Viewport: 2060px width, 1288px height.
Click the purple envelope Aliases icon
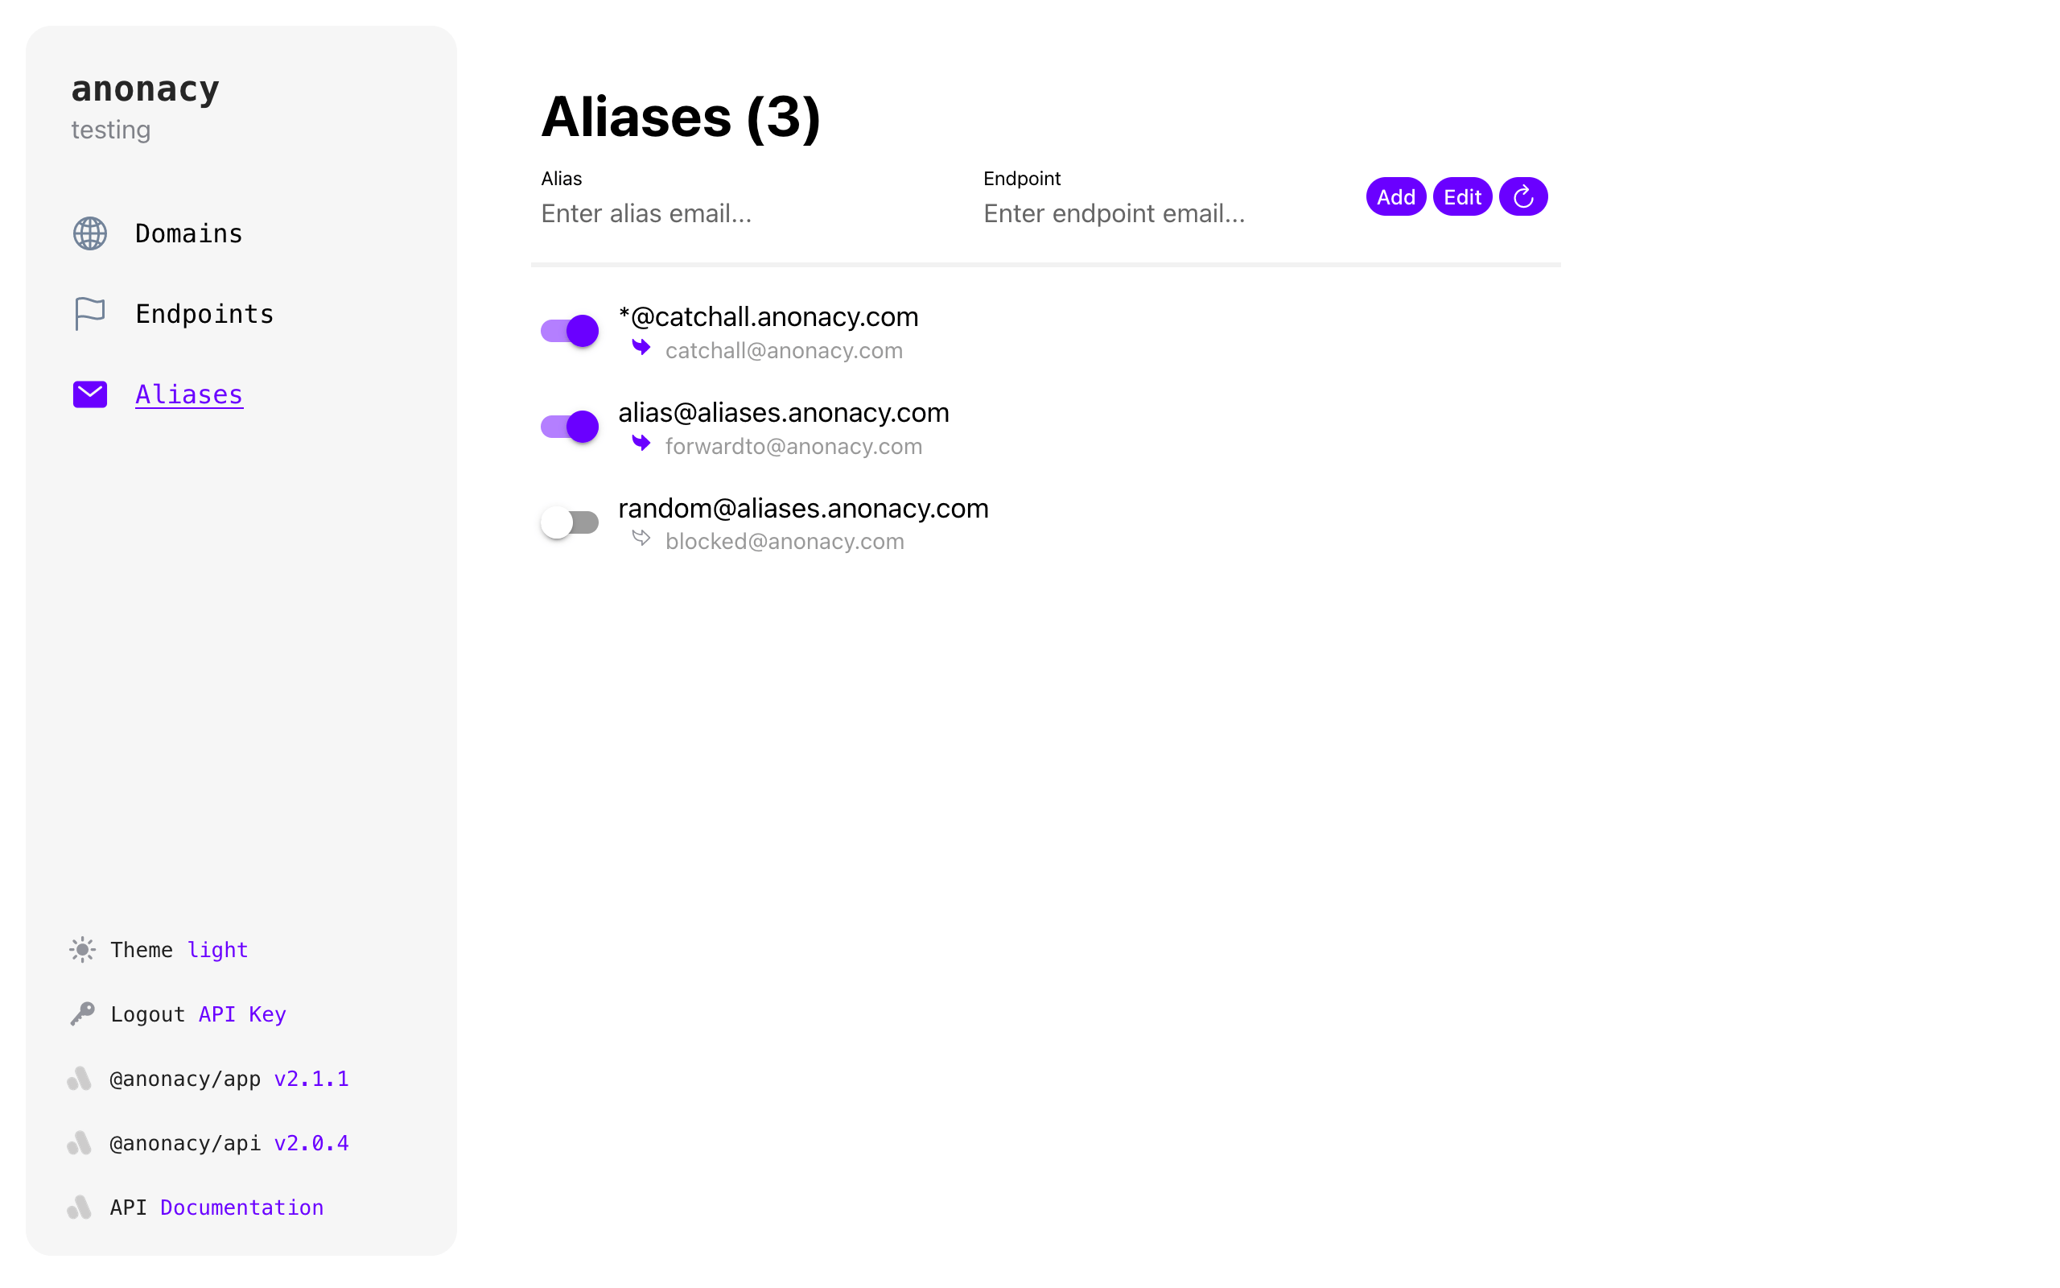(89, 394)
